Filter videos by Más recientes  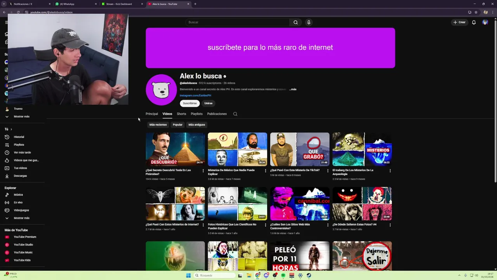tap(158, 124)
